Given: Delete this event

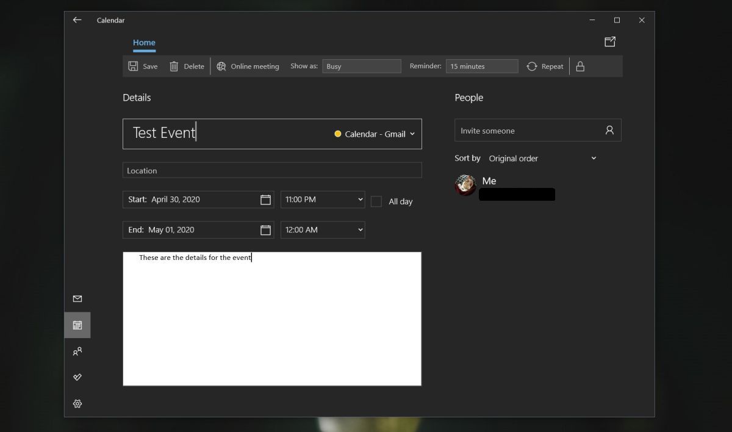Looking at the screenshot, I should click(187, 66).
